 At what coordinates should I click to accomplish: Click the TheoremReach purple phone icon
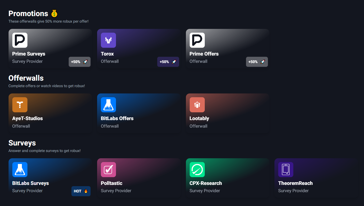pos(286,170)
